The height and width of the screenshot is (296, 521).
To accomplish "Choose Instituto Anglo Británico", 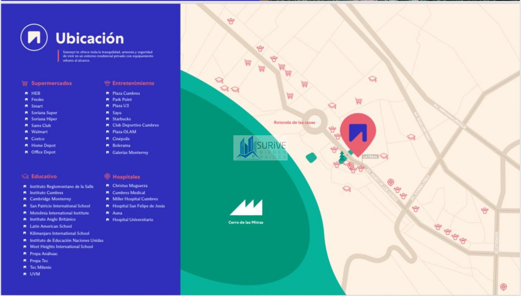I will [53, 219].
